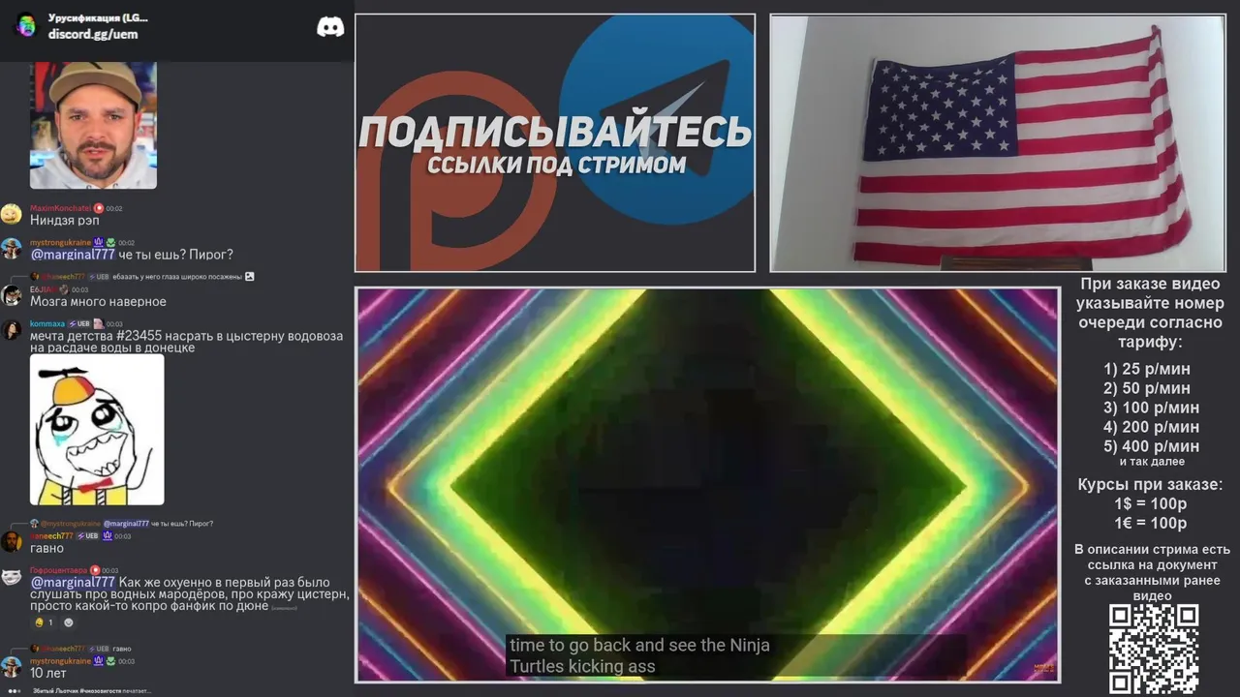
Task: Open mystrongukraine avatar beside '10 лет' message
Action: [11, 666]
